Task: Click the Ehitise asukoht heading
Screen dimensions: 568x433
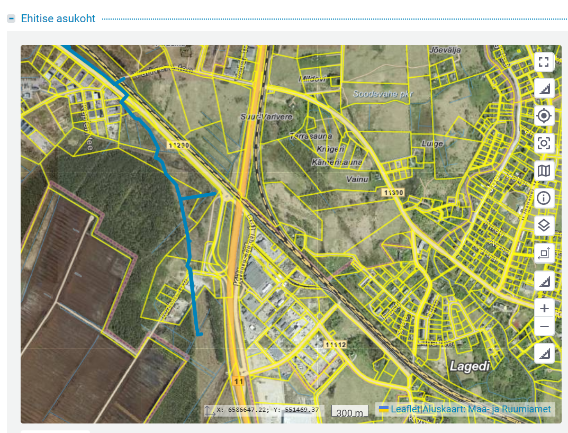Action: pos(58,19)
